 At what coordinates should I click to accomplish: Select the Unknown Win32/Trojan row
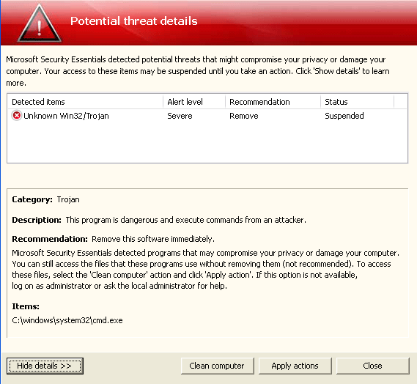207,116
